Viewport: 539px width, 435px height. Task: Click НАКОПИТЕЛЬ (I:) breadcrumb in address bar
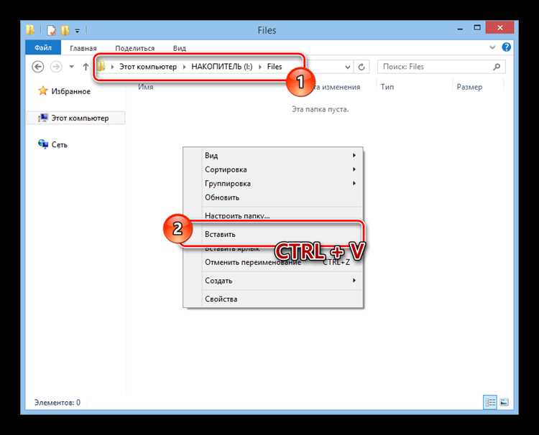[222, 67]
